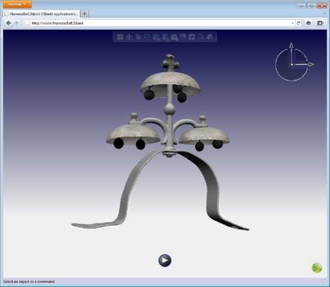Screen dimensions: 330x287
Task: Expand the address bar history dropdown
Action: pos(293,23)
